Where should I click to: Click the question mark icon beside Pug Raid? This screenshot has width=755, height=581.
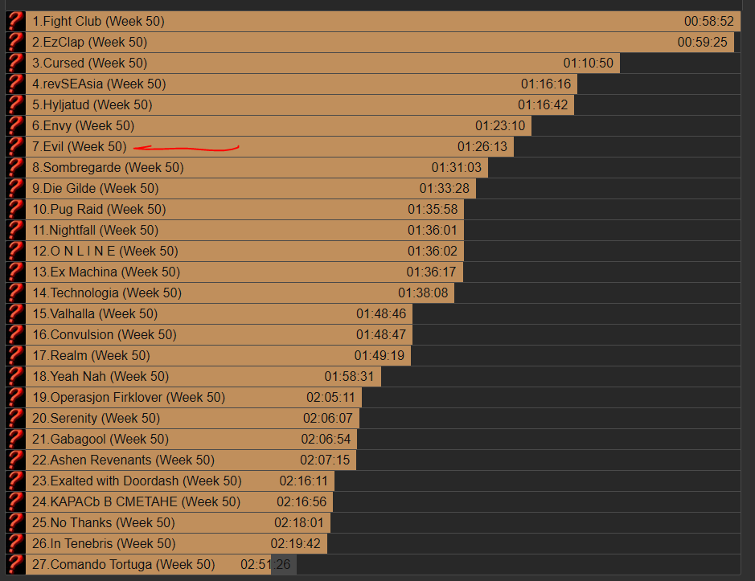[15, 209]
